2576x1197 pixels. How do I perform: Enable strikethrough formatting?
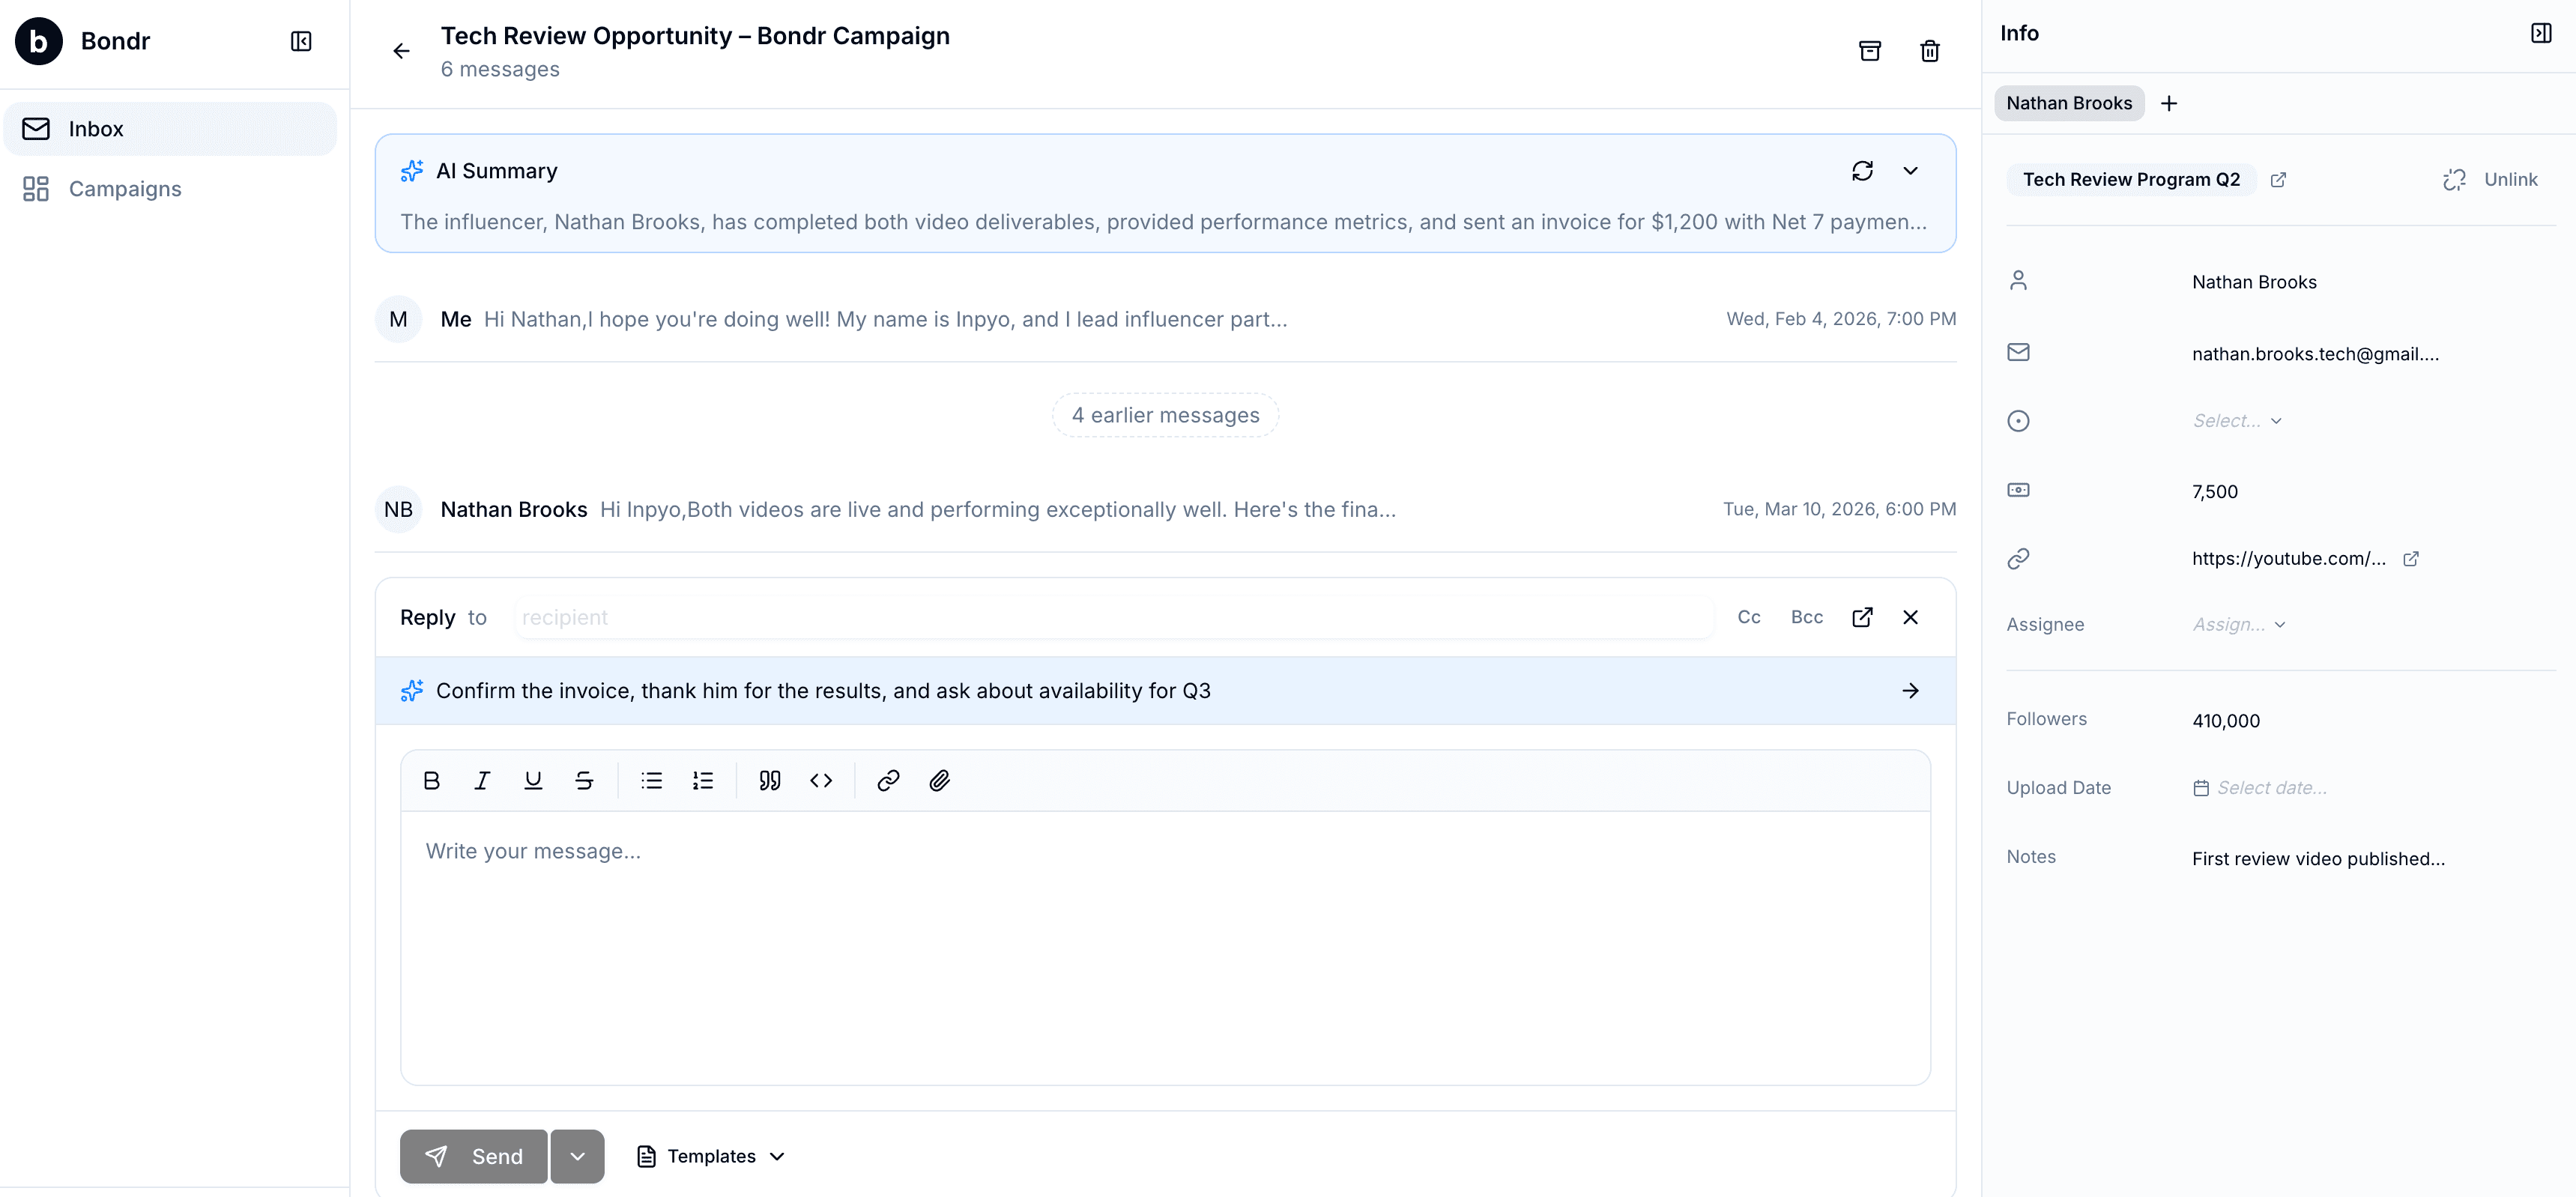584,780
